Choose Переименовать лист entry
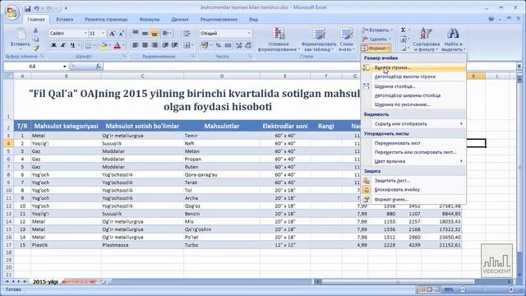 click(x=413, y=143)
